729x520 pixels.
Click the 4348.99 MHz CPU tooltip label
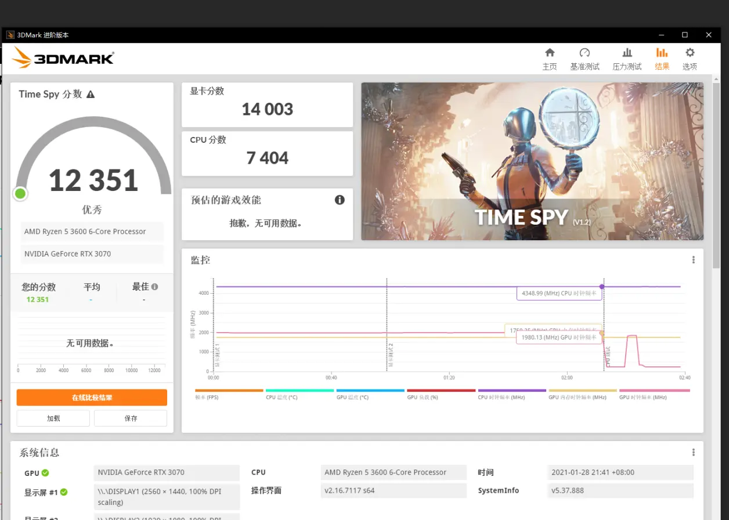coord(560,294)
